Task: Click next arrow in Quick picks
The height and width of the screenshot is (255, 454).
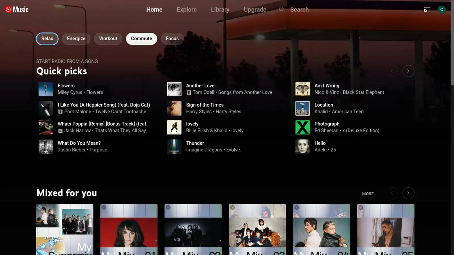Action: tap(408, 71)
